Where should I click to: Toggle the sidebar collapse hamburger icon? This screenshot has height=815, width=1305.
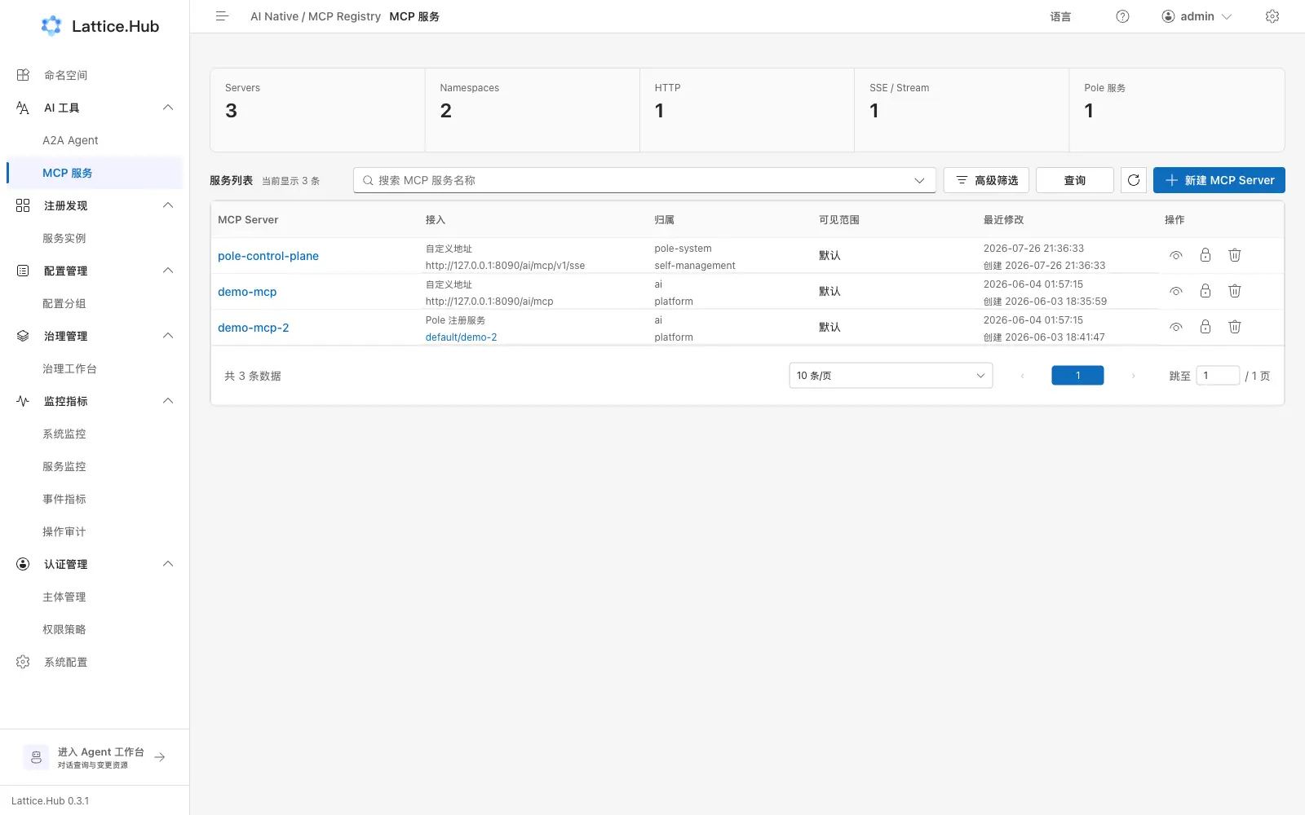pos(222,16)
